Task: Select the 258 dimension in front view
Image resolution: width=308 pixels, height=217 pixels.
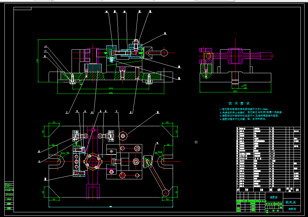Action: pyautogui.click(x=111, y=93)
